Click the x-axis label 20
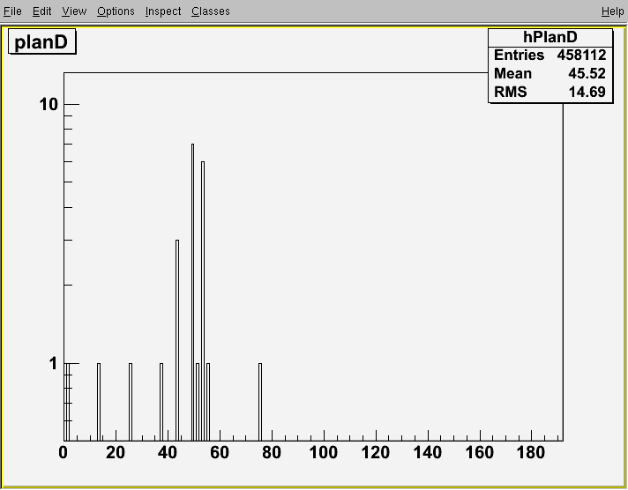This screenshot has height=490, width=628. point(116,453)
